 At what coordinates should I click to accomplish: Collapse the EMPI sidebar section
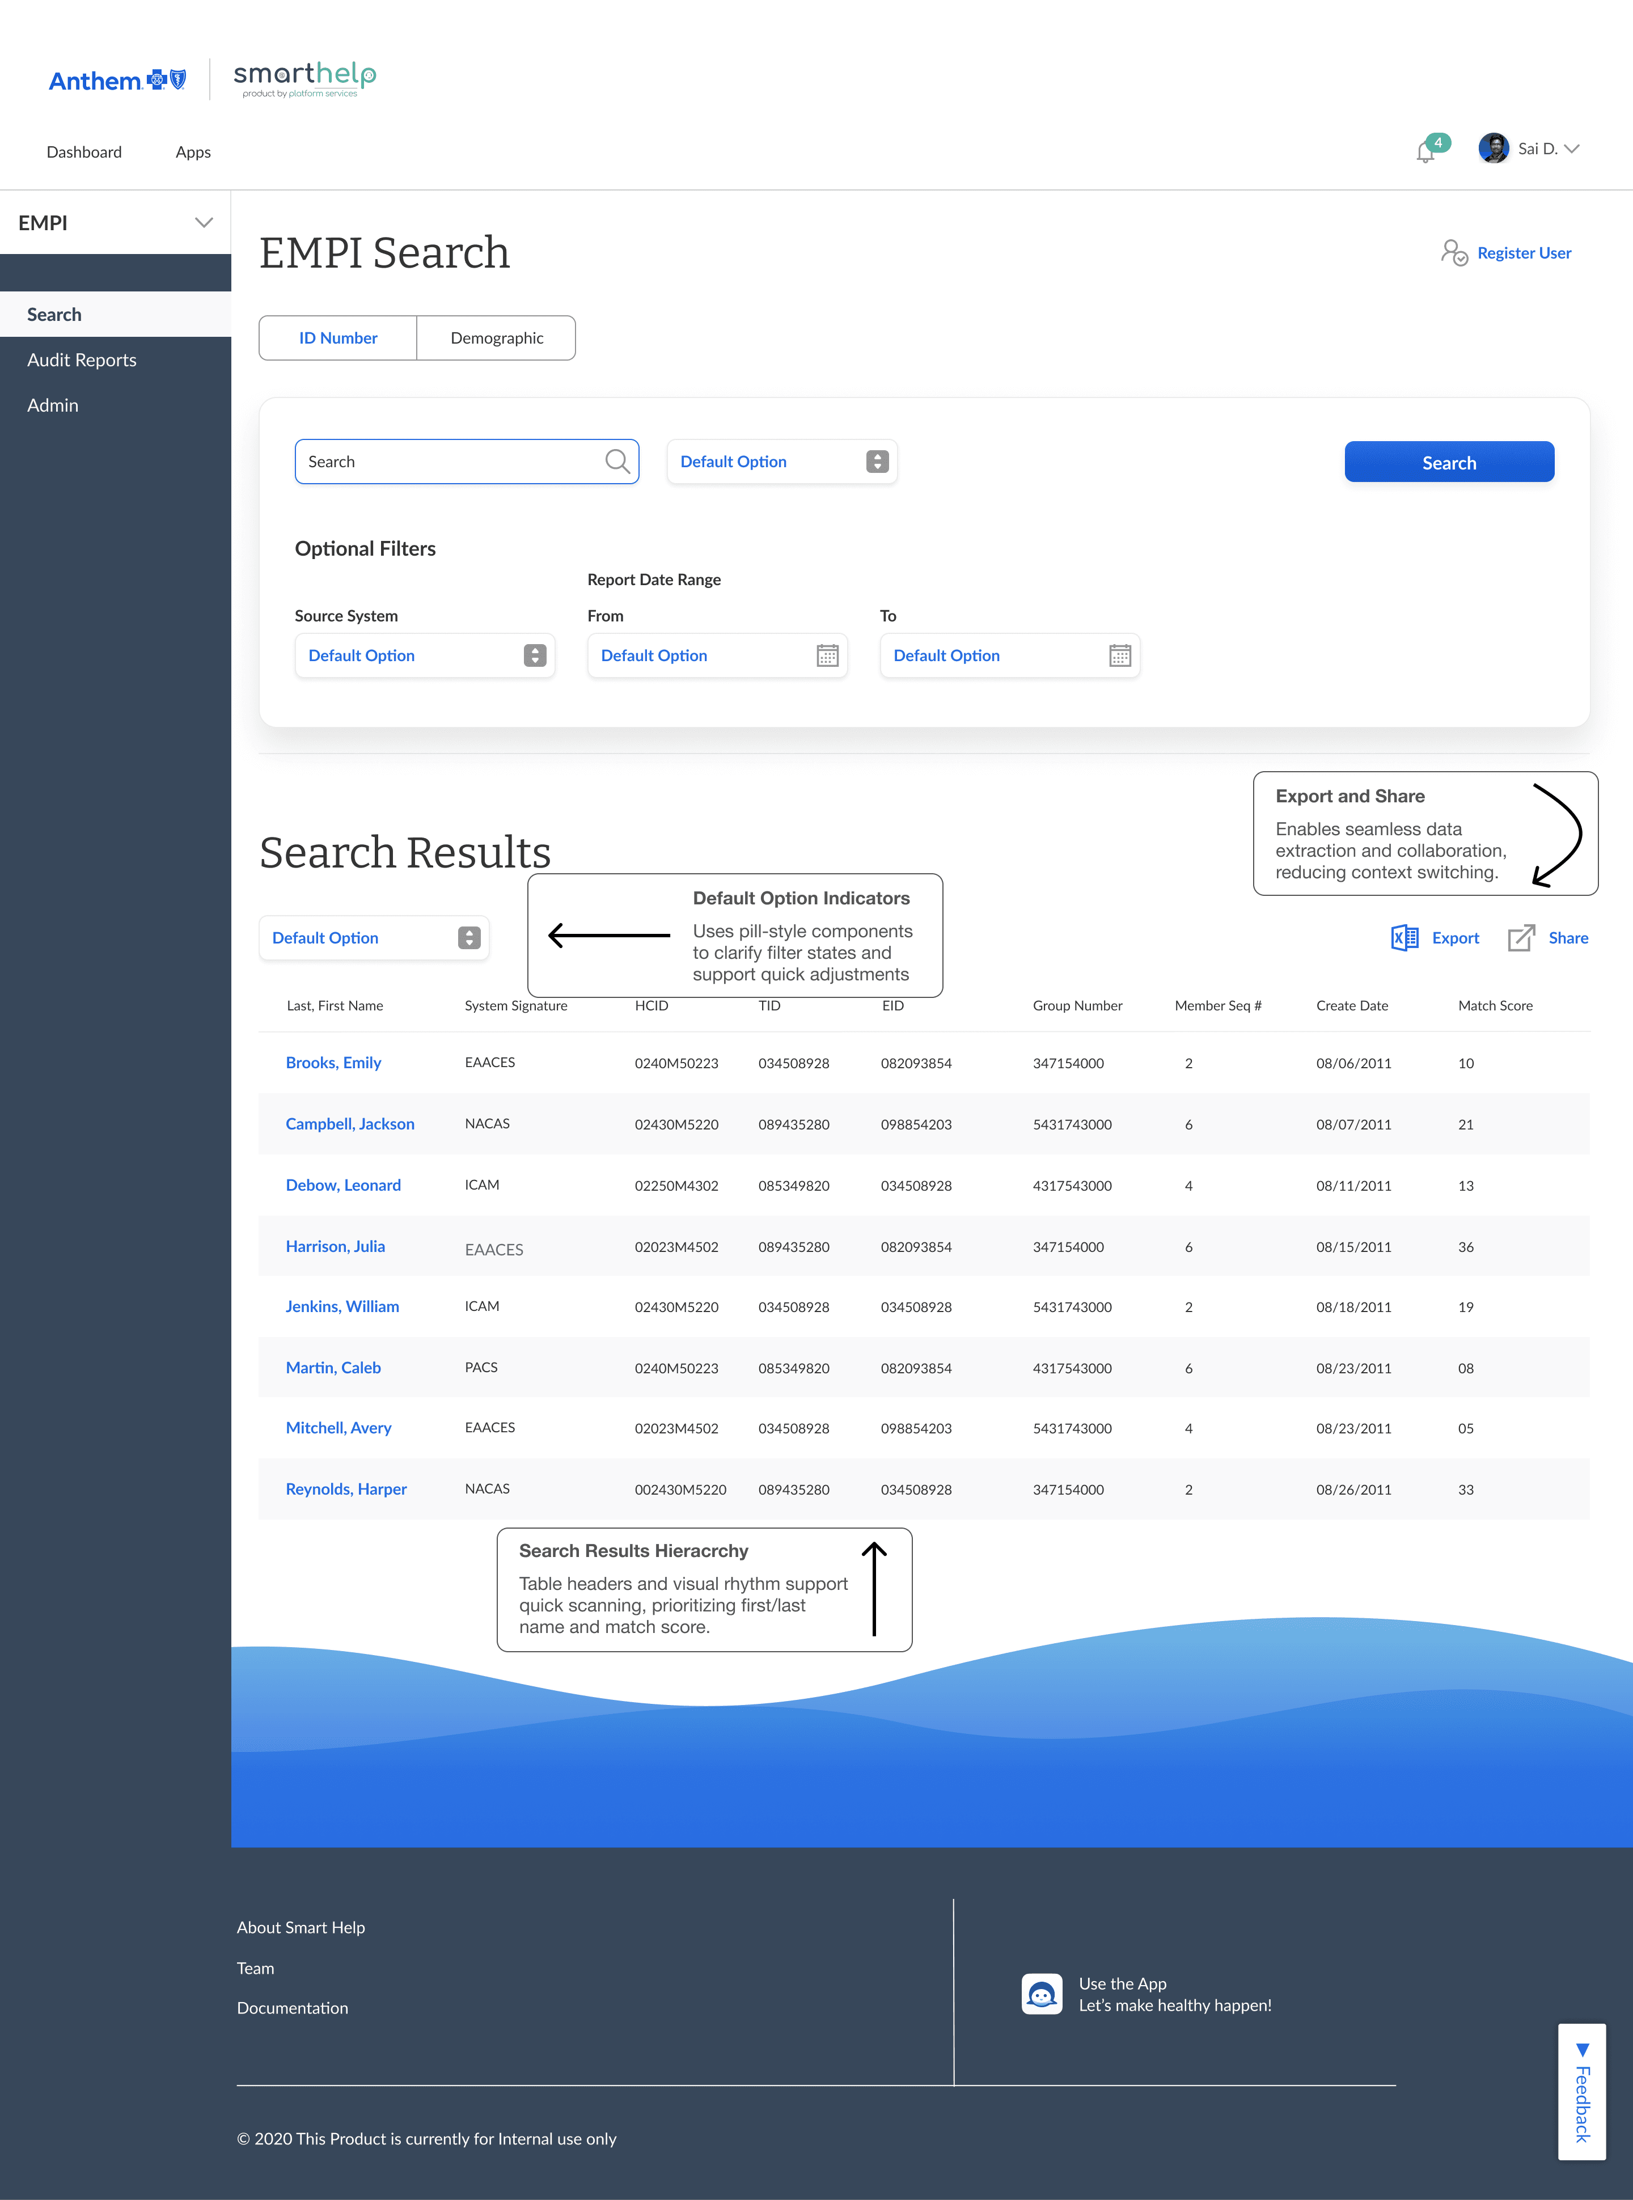[x=205, y=222]
